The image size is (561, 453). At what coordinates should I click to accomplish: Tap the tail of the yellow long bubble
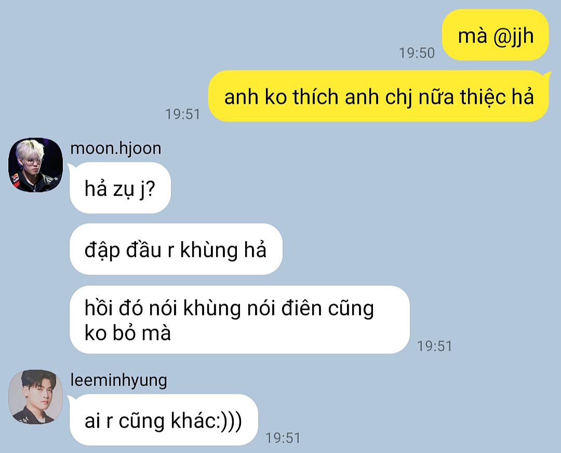coord(547,75)
